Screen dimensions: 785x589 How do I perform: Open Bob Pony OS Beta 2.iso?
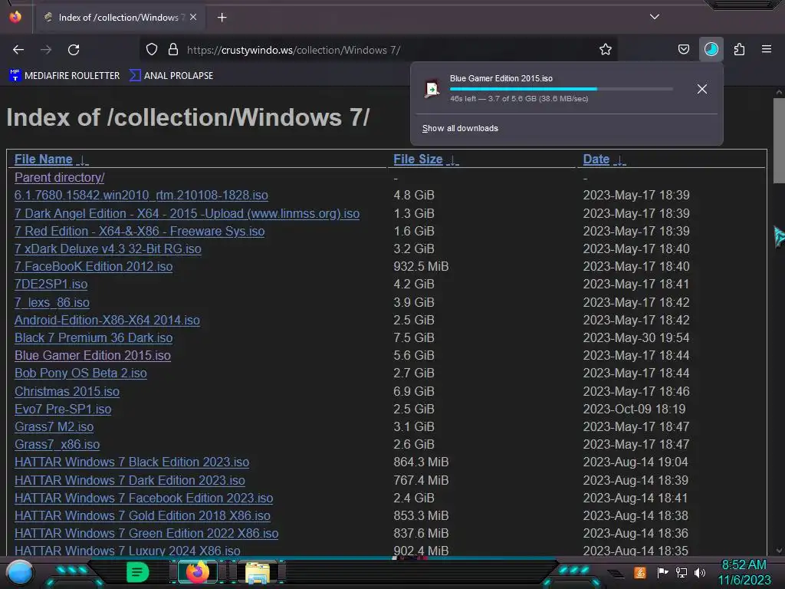point(80,373)
